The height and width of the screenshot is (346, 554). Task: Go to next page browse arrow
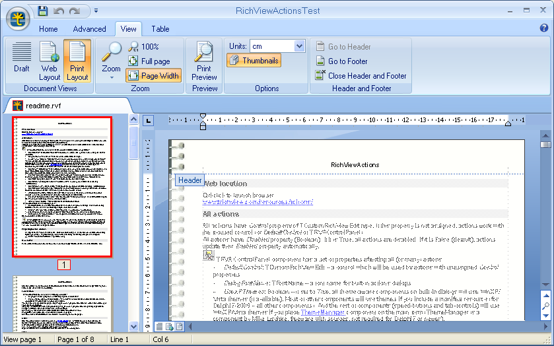(x=545, y=316)
